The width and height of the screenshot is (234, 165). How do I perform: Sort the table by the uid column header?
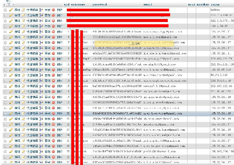click(x=67, y=5)
